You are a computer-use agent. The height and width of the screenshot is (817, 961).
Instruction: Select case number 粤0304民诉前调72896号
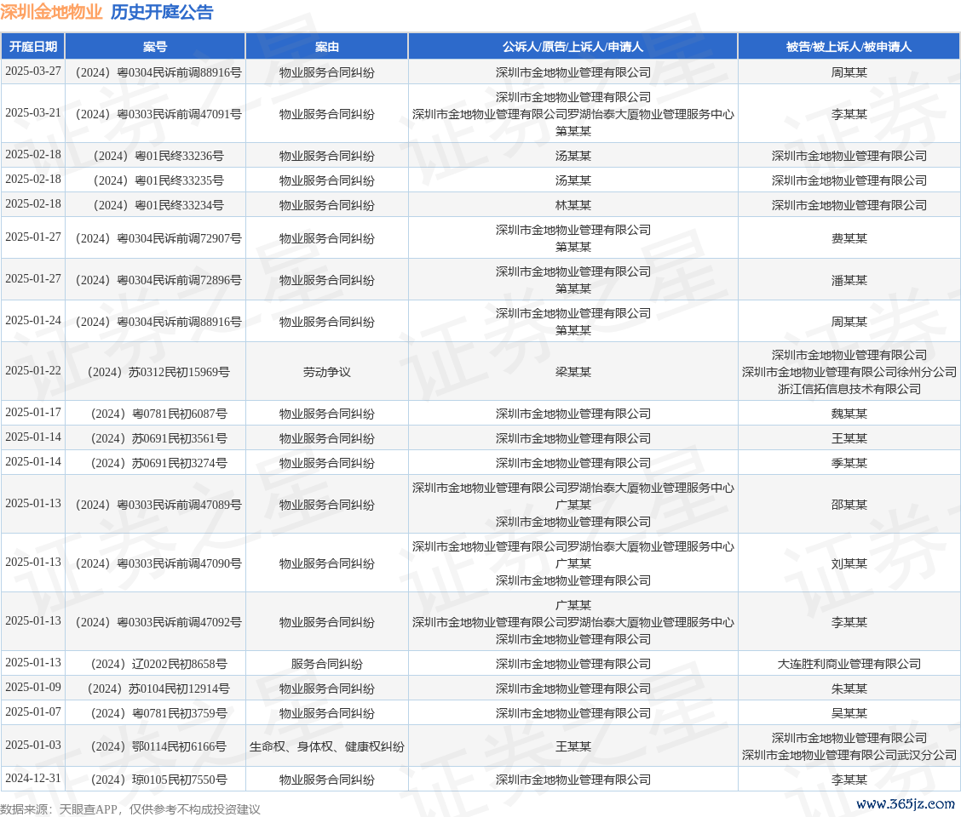click(x=158, y=280)
